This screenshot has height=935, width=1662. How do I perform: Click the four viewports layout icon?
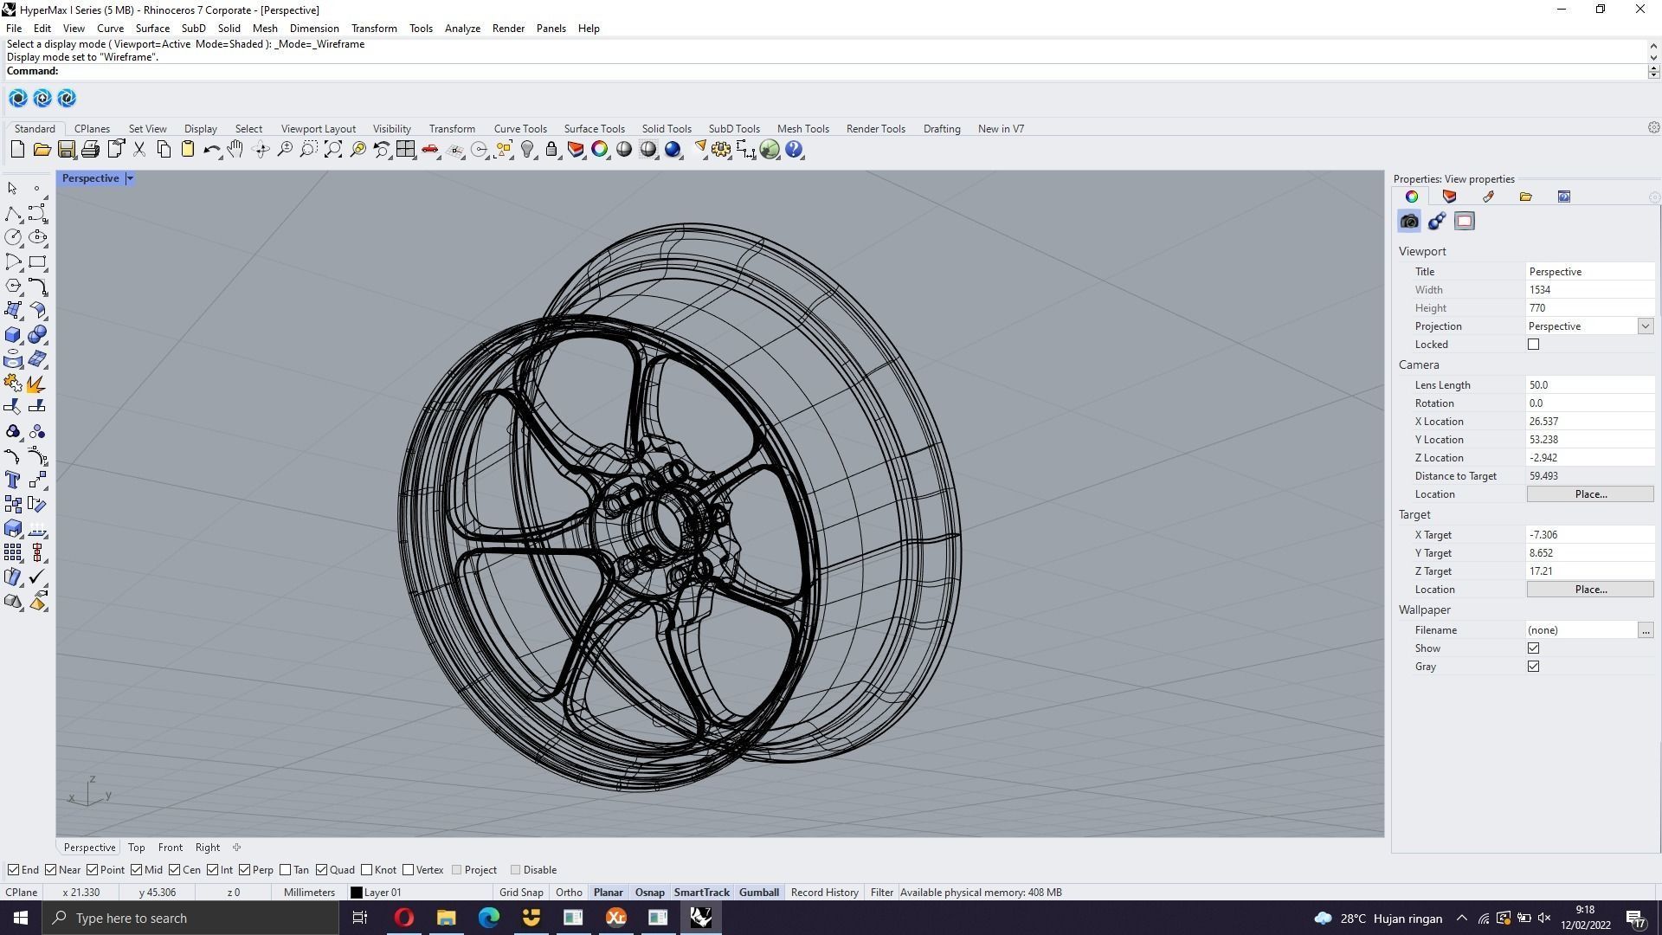tap(406, 150)
